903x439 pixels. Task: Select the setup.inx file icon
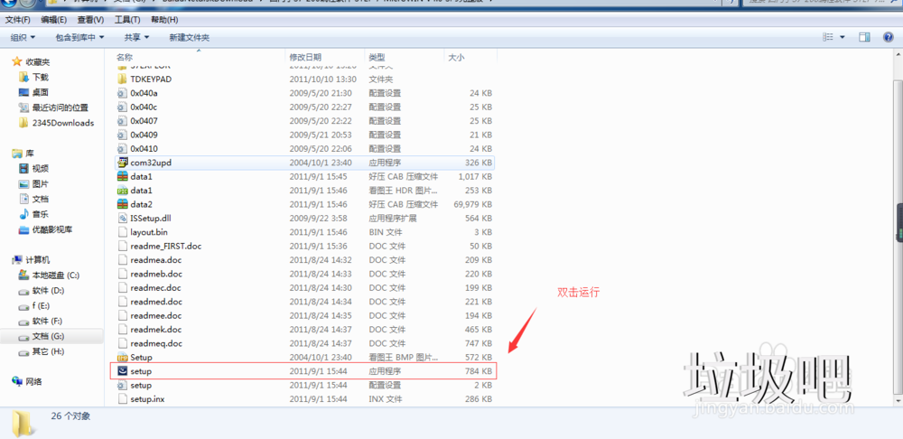[x=122, y=399]
